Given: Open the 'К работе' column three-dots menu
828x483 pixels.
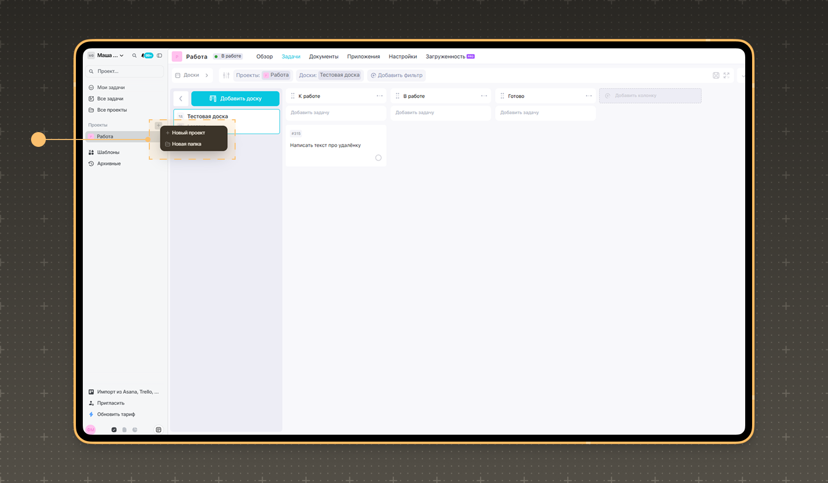Looking at the screenshot, I should click(x=379, y=96).
